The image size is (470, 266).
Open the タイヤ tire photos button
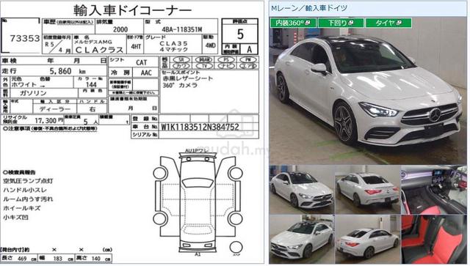pos(388,23)
